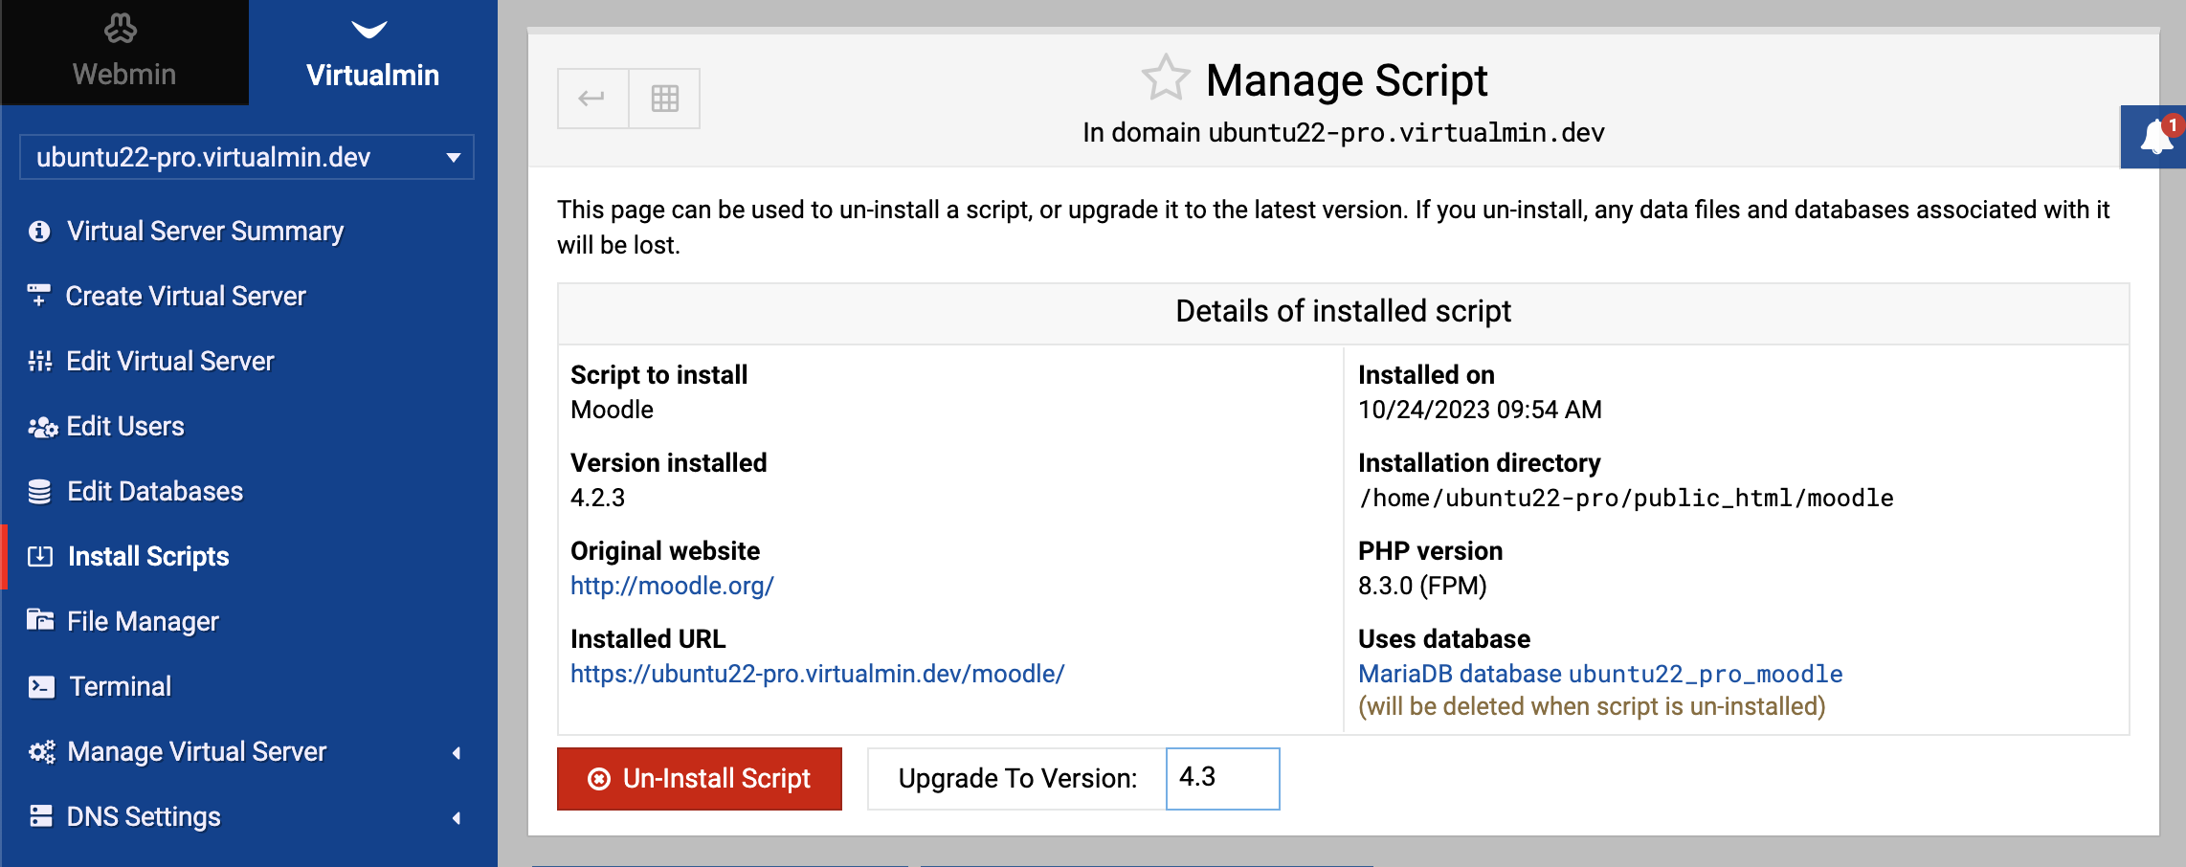This screenshot has width=2186, height=867.
Task: Click the PHP version 8.3.0 (FPM) text
Action: pyautogui.click(x=1422, y=586)
